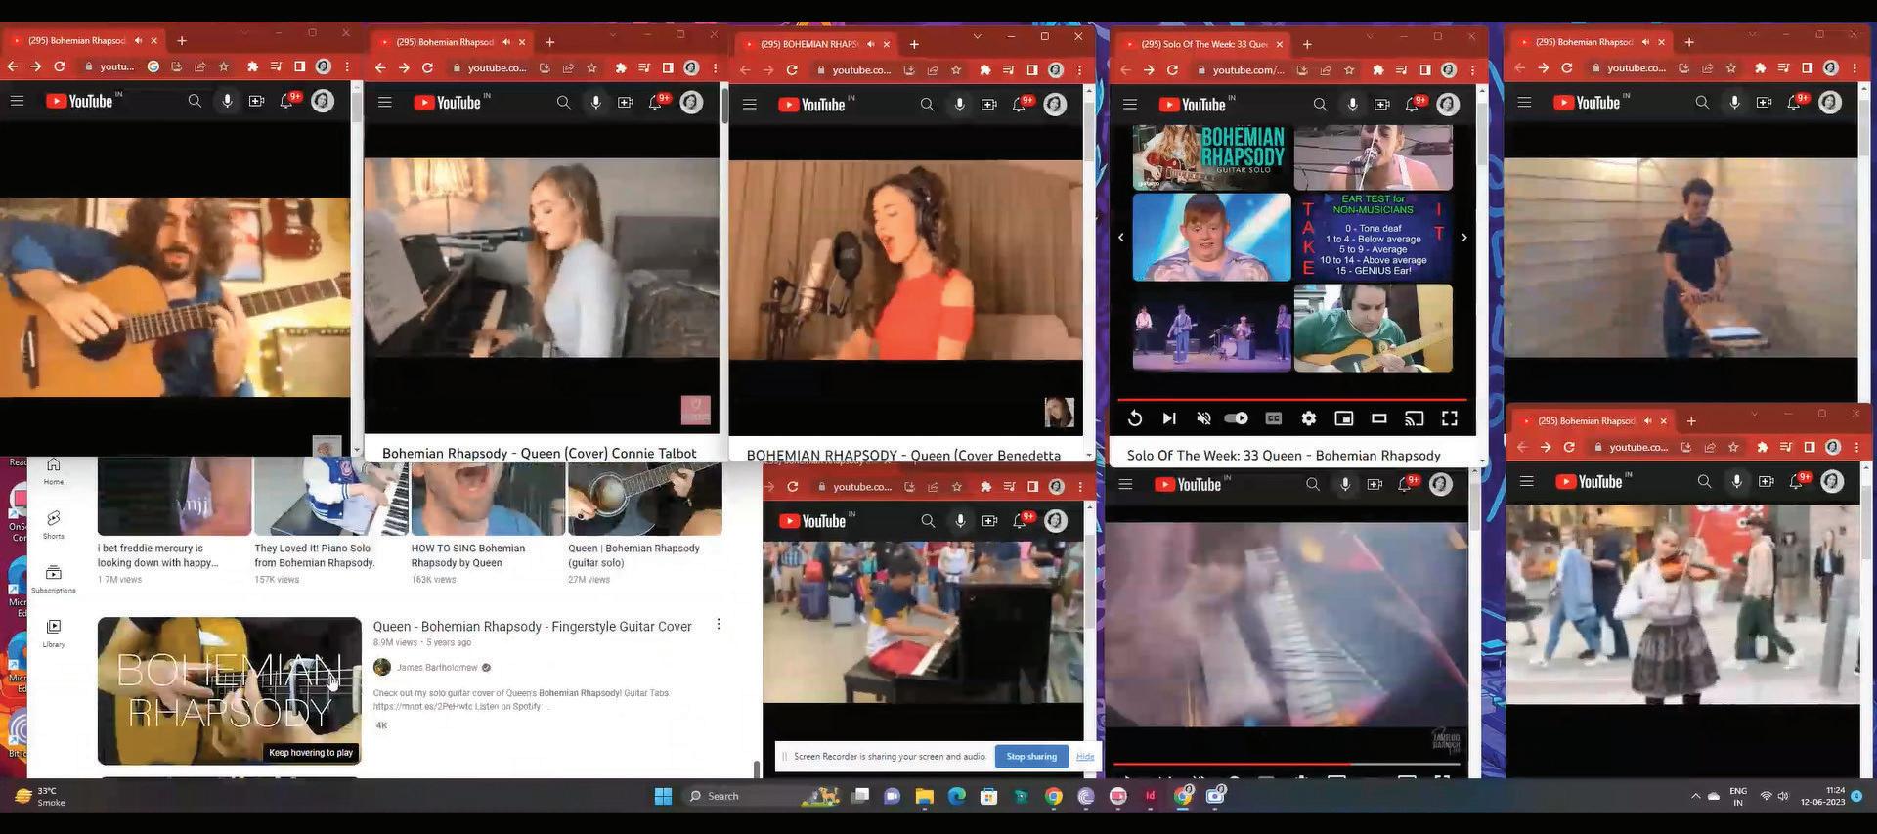The width and height of the screenshot is (1877, 834).
Task: Start voice search in Benedetta cover window
Action: point(960,105)
